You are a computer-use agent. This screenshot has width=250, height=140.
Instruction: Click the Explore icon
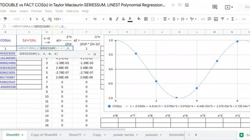click(241, 135)
